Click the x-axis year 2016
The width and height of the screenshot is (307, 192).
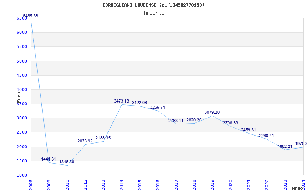tap(158, 185)
